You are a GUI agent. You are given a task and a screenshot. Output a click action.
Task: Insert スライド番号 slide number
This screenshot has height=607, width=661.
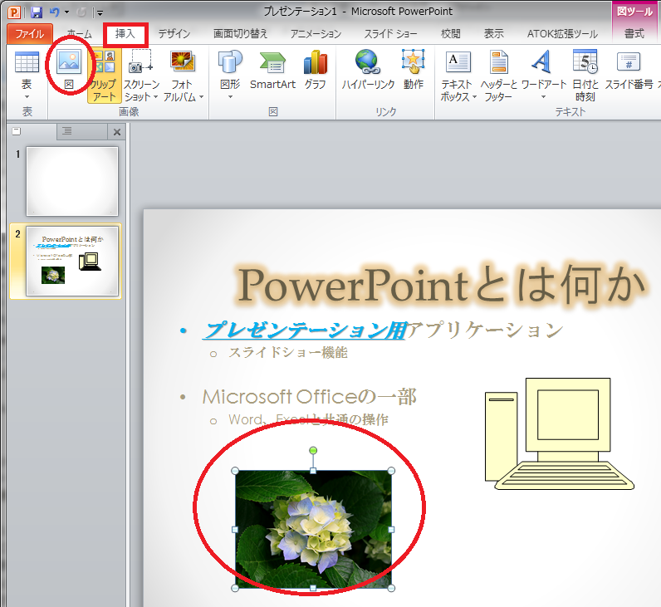pos(629,71)
